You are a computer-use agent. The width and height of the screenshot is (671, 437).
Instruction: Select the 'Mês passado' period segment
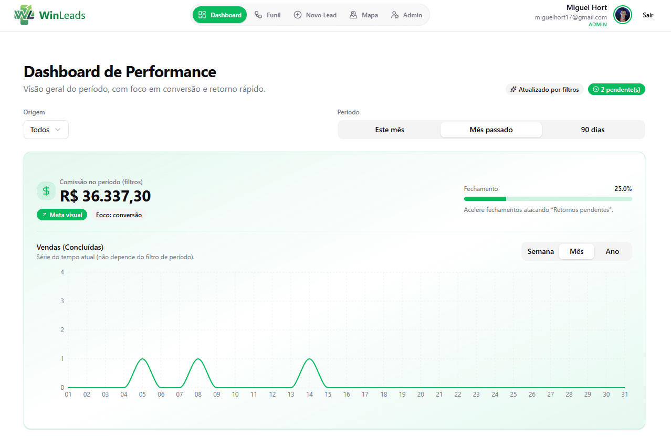tap(491, 130)
